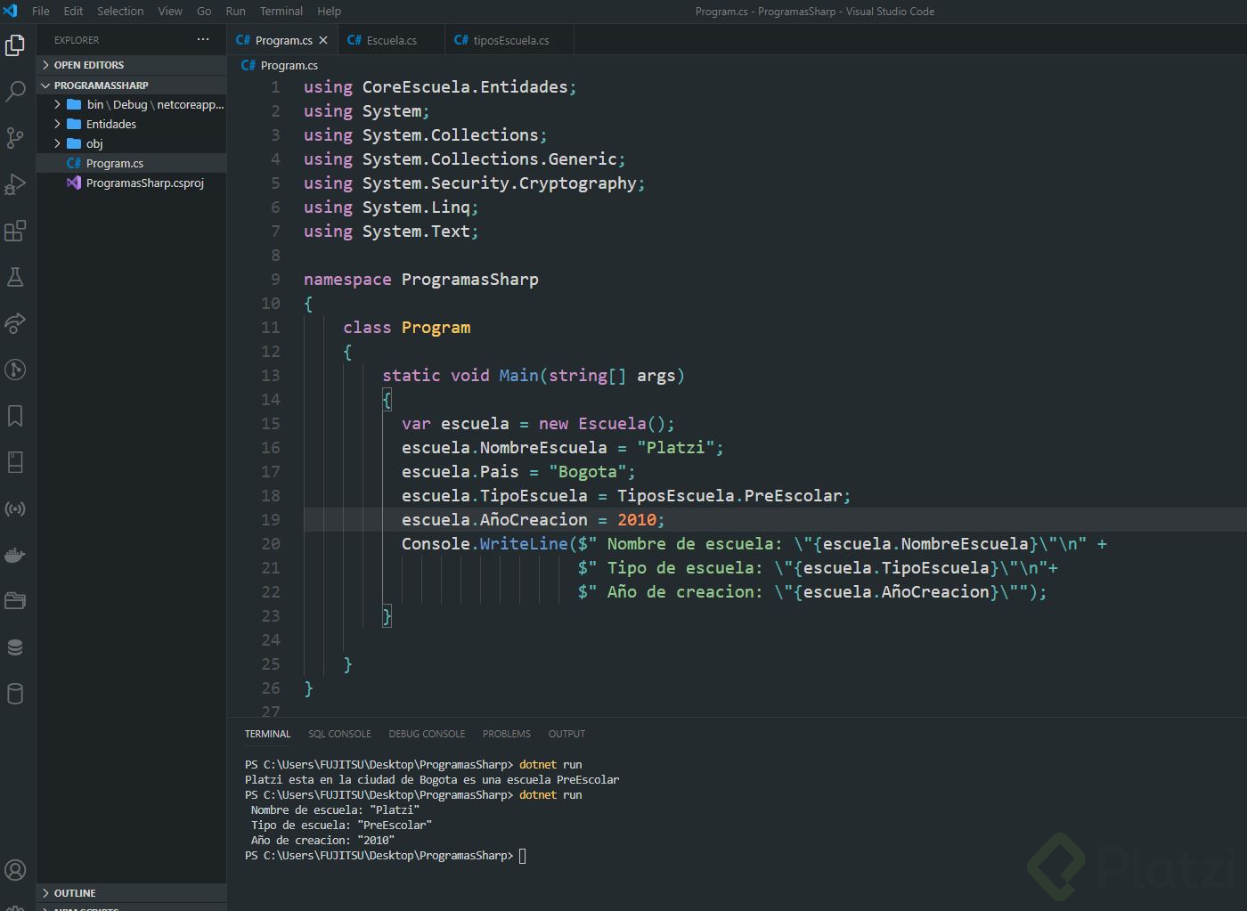Open the Project Manager folder icon
The image size is (1247, 911).
pyautogui.click(x=15, y=601)
